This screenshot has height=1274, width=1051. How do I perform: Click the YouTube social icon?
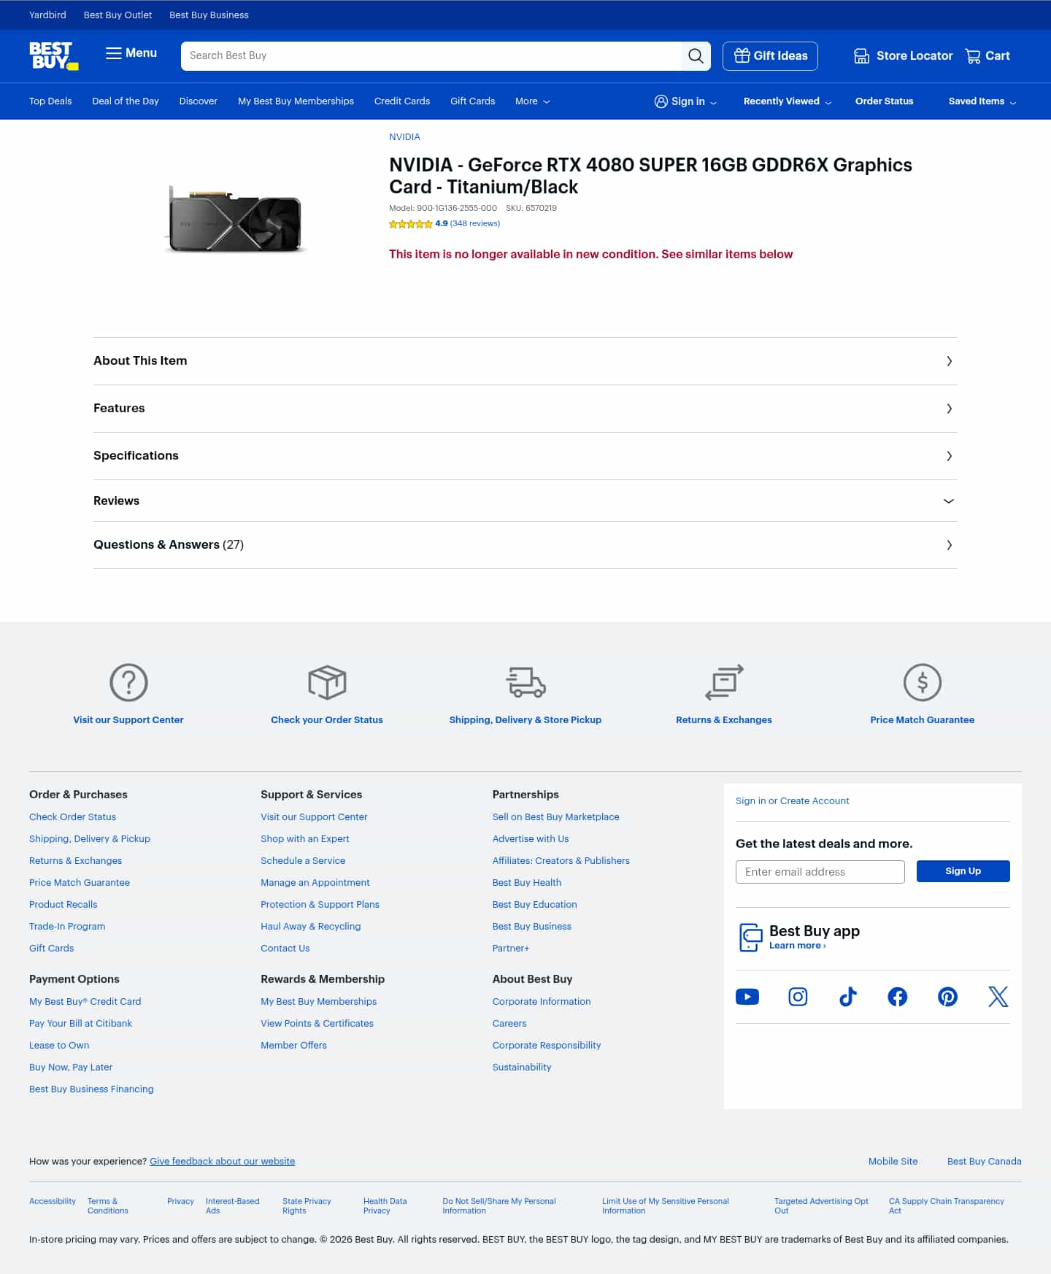point(747,997)
